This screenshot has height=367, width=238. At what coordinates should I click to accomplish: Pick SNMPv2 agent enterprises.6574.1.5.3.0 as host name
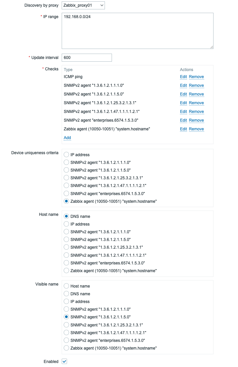[x=66, y=263]
